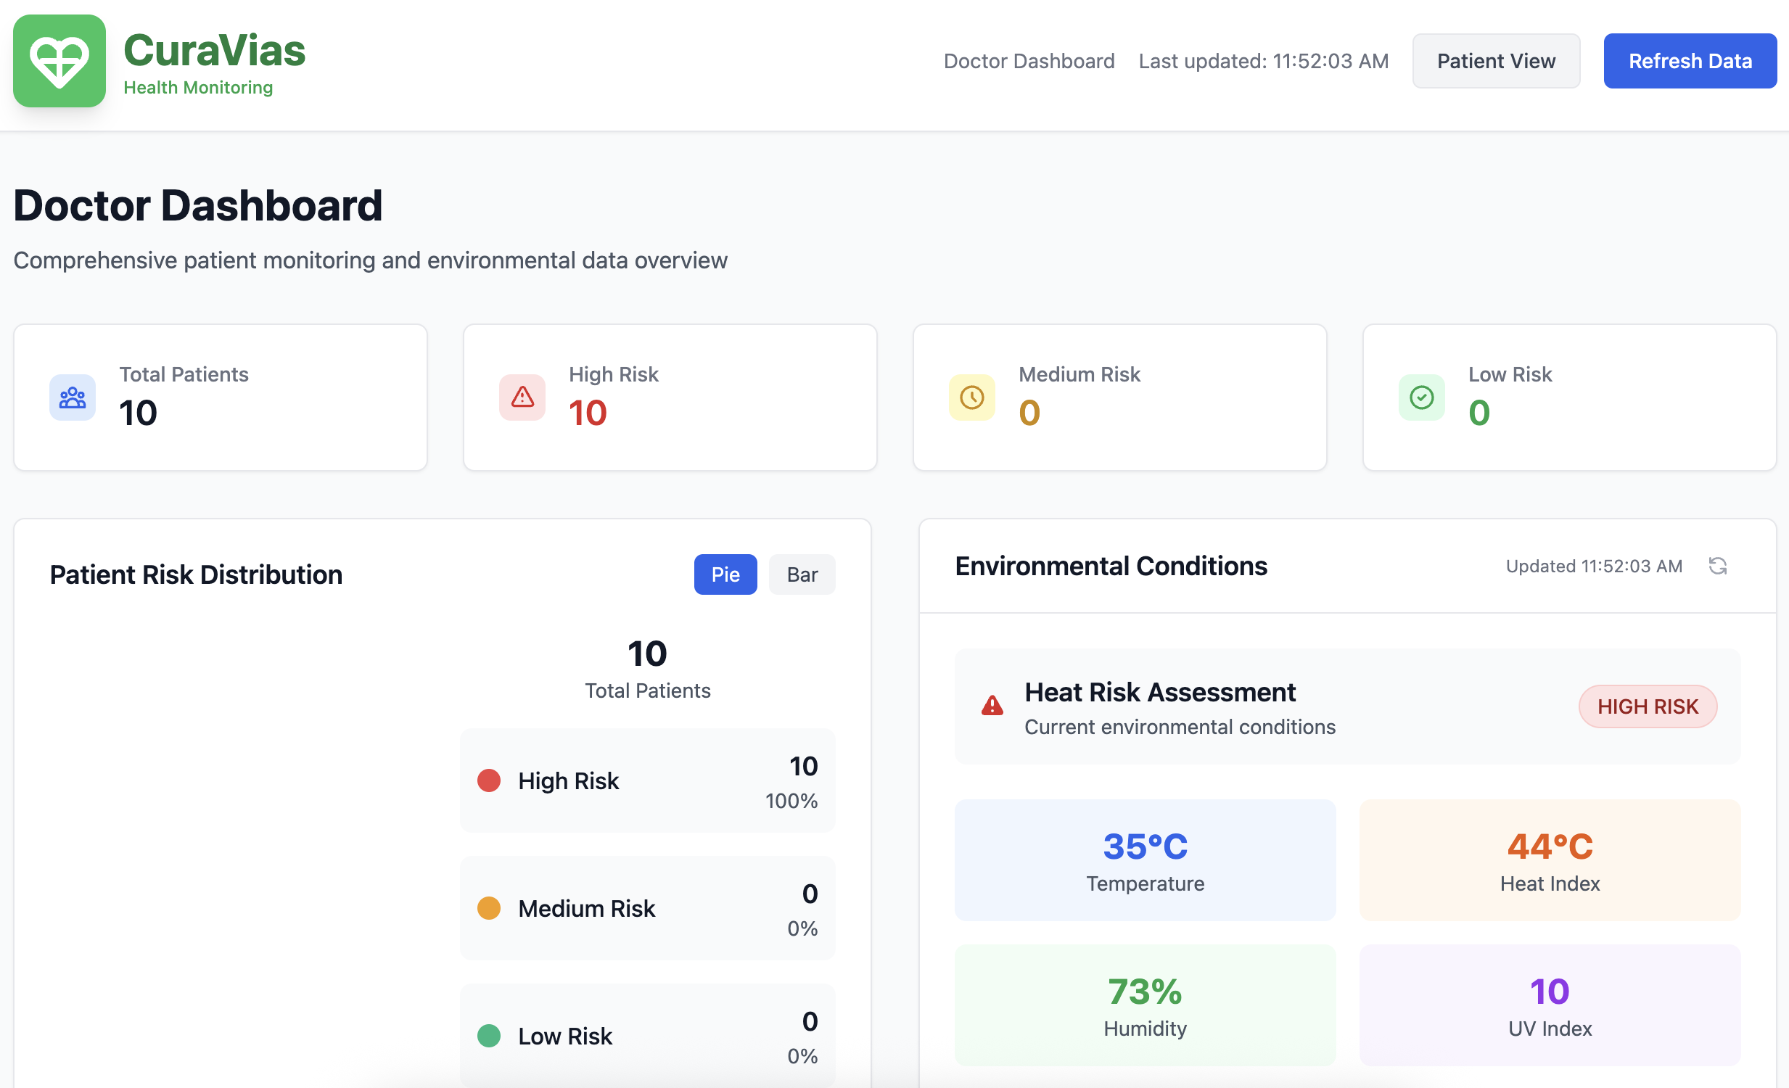This screenshot has width=1789, height=1088.
Task: Click the Total Patients people icon
Action: click(x=73, y=397)
